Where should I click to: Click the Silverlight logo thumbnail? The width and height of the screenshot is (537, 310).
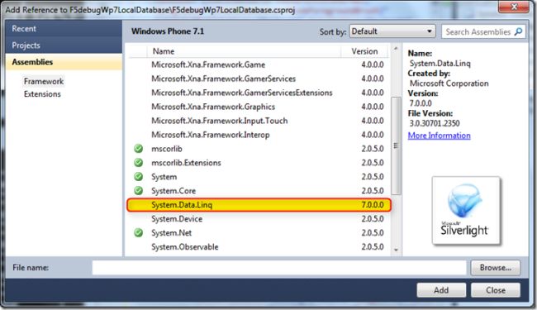pos(466,210)
